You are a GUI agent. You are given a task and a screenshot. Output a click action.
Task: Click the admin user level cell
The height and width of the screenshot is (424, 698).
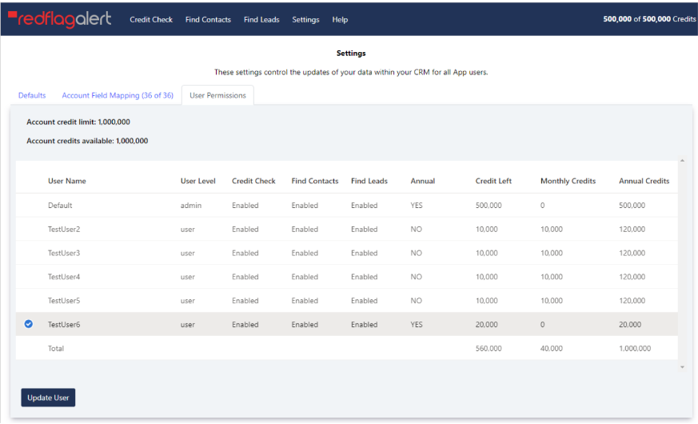(x=191, y=206)
